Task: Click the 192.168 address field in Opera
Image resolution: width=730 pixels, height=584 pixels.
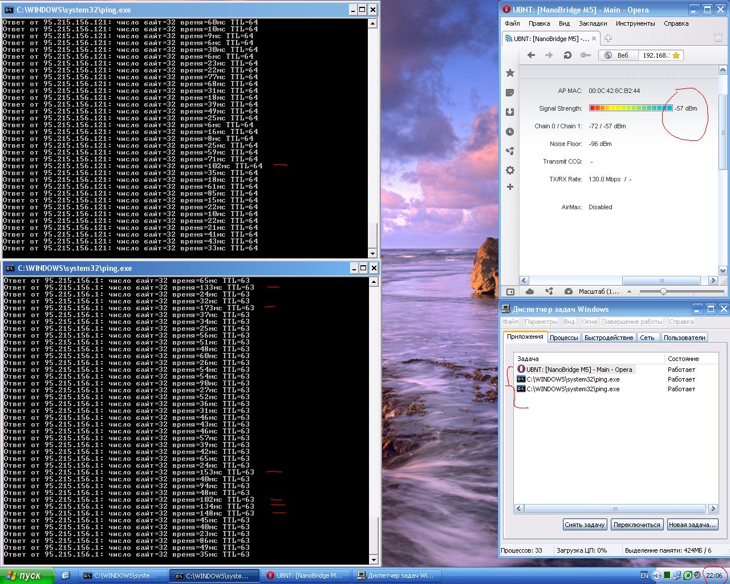Action: (656, 55)
